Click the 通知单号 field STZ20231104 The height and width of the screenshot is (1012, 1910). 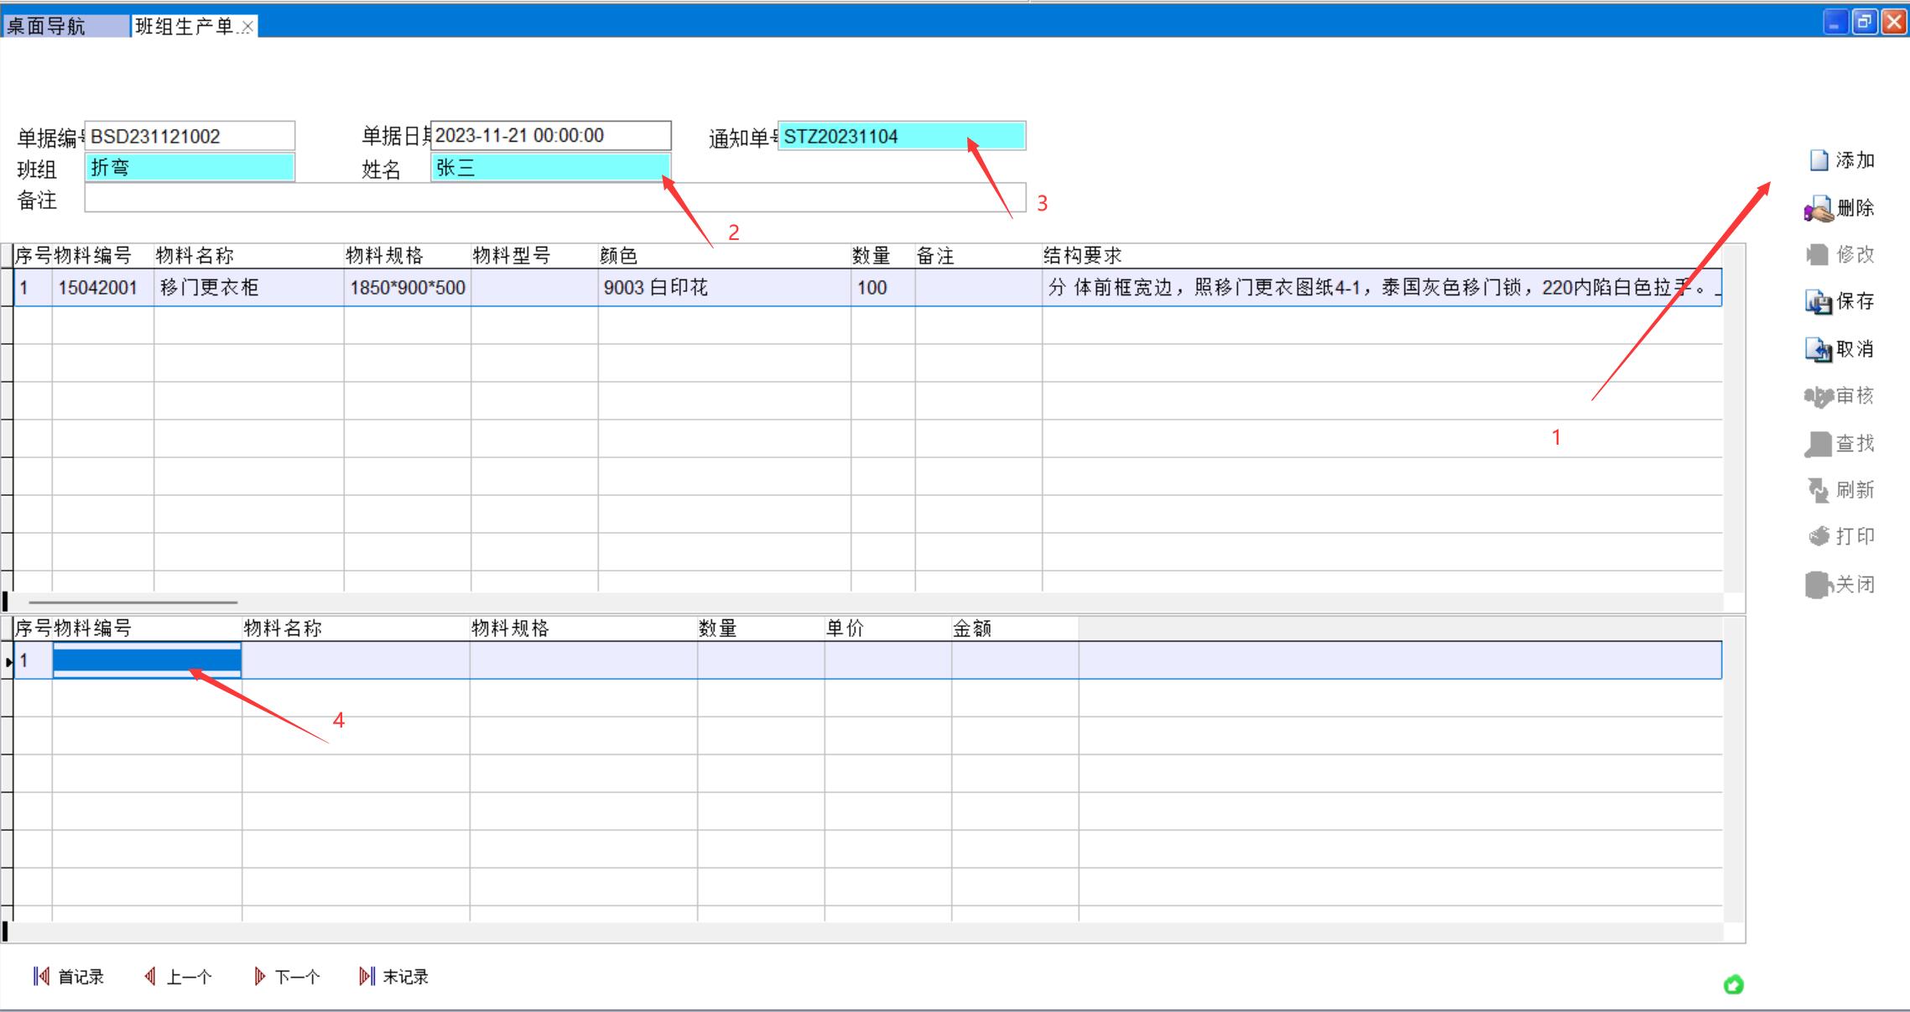[901, 136]
